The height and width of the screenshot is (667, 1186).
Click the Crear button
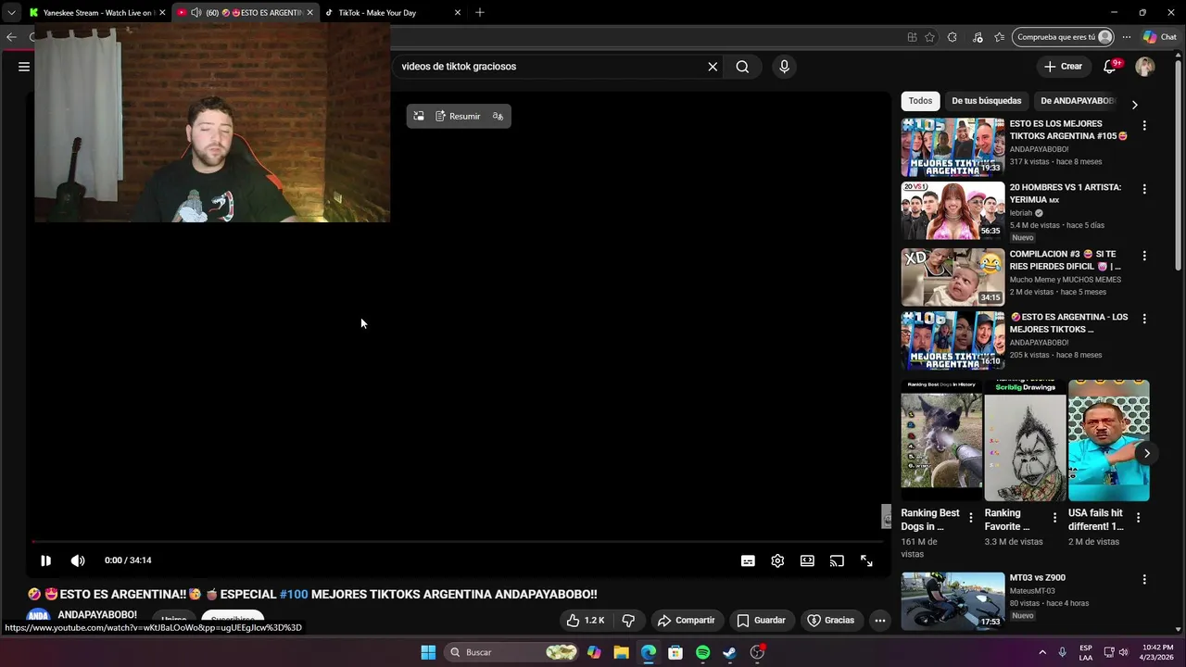[1063, 67]
